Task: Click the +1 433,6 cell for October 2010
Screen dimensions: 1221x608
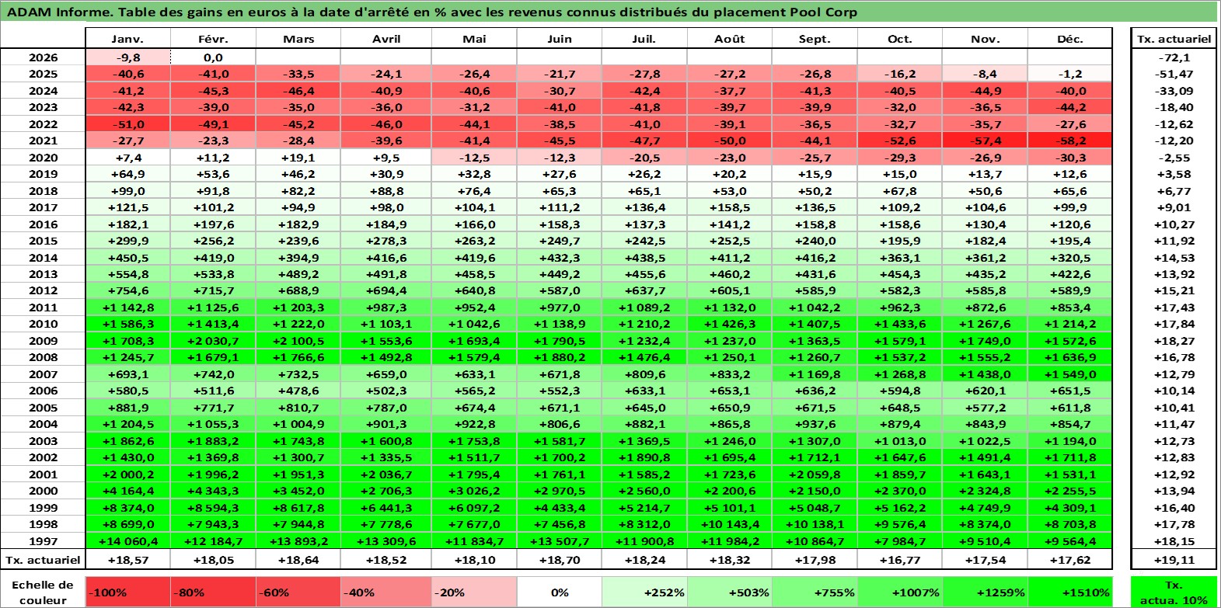Action: 900,324
